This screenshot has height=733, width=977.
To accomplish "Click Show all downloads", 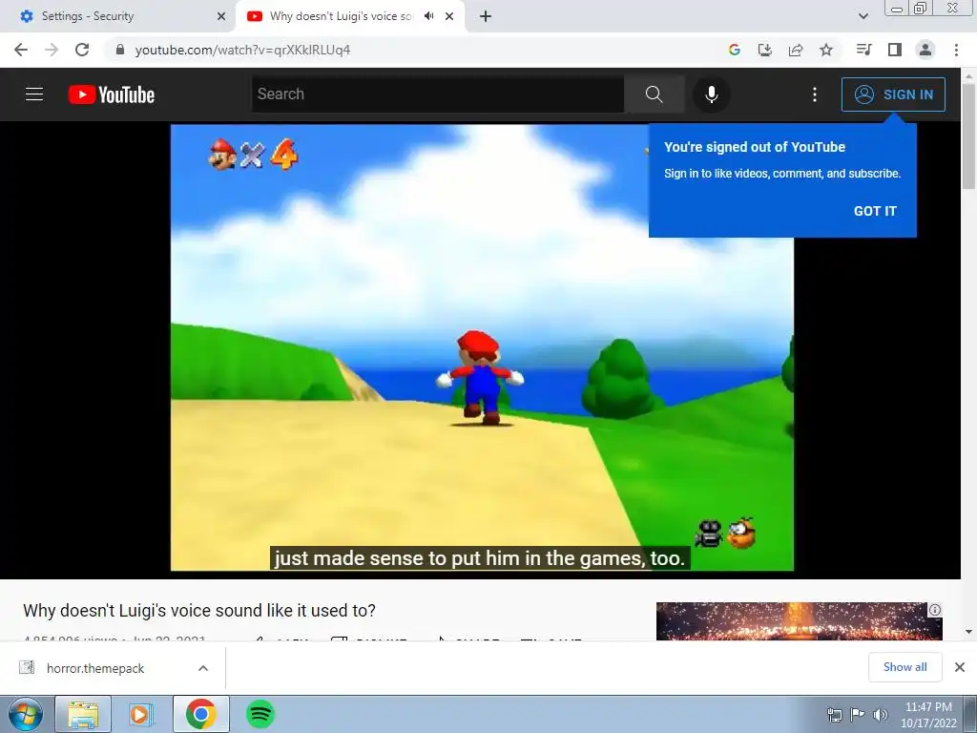I will (904, 667).
